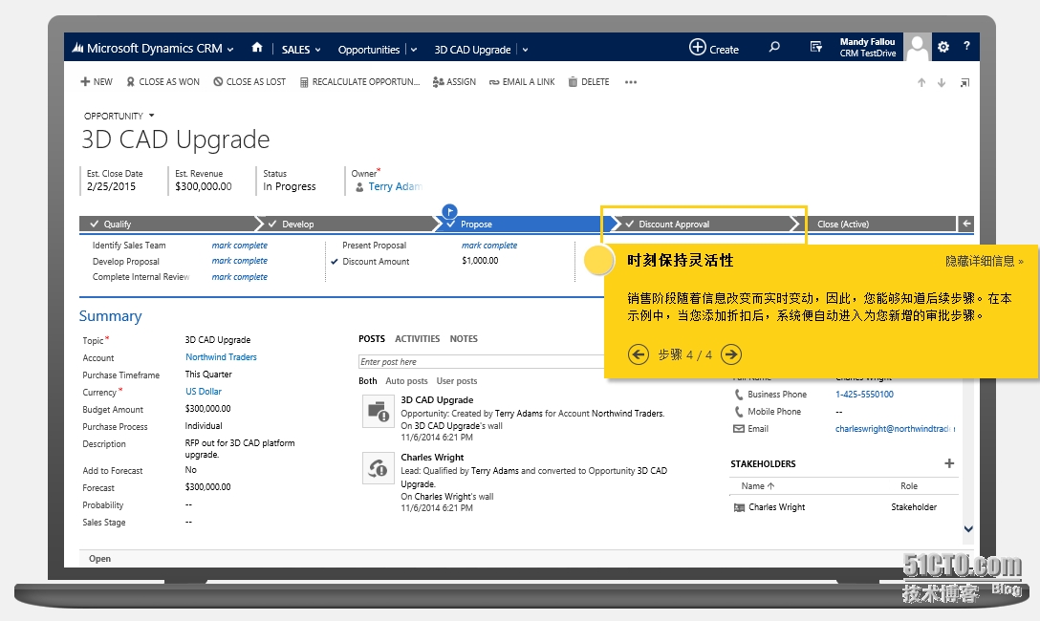Mark Present Proposal complete
The image size is (1040, 621).
point(489,246)
